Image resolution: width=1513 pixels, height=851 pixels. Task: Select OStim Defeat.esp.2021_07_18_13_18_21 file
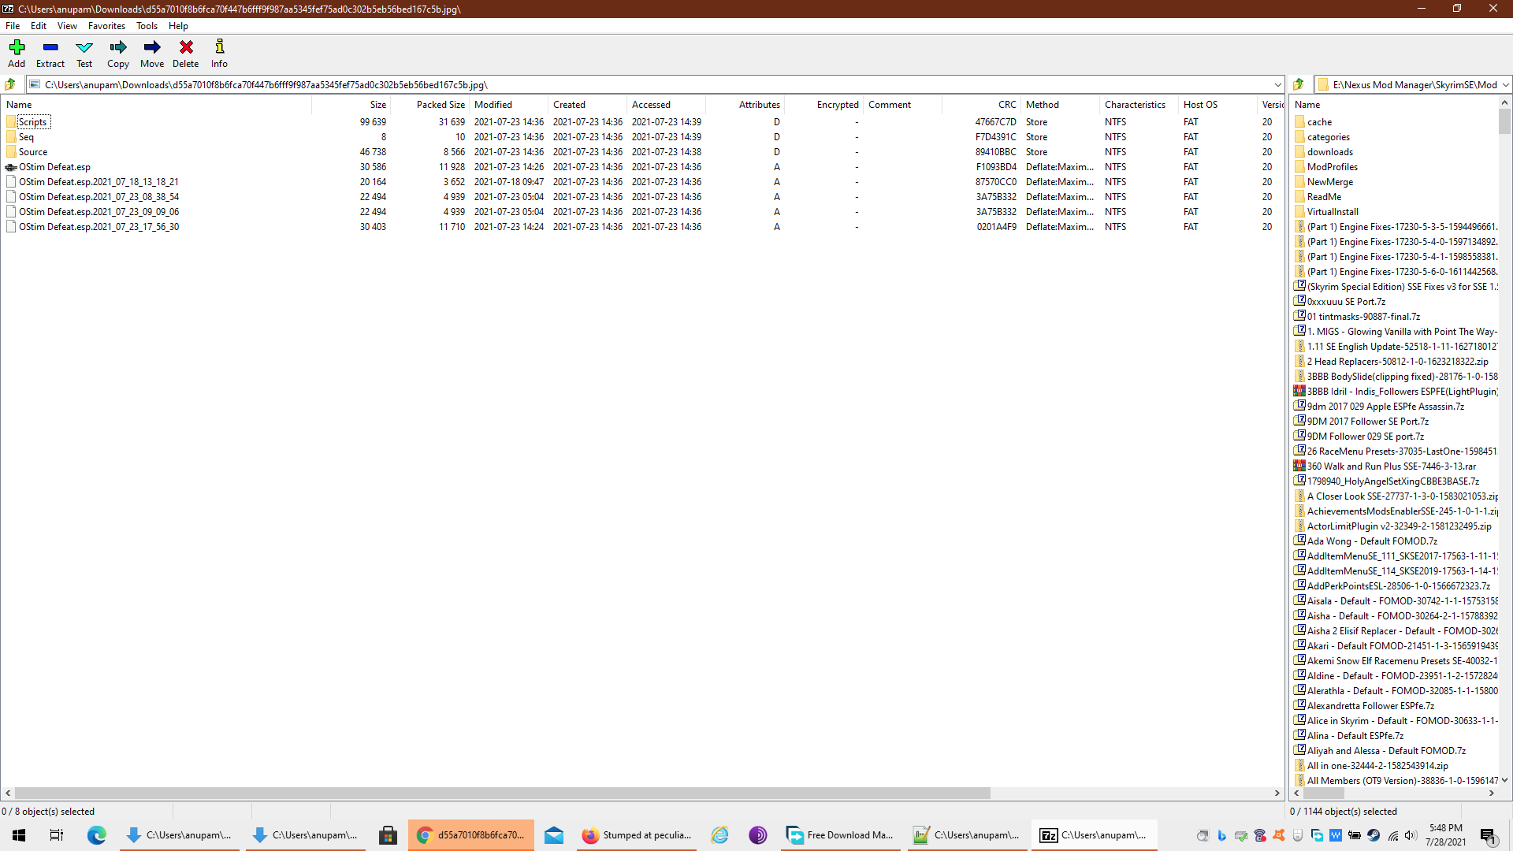[92, 182]
